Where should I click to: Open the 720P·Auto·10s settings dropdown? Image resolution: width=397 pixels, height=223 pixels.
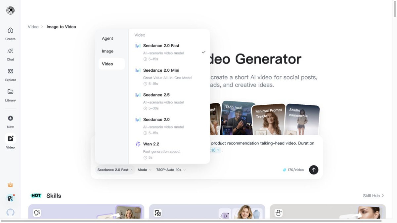[171, 170]
